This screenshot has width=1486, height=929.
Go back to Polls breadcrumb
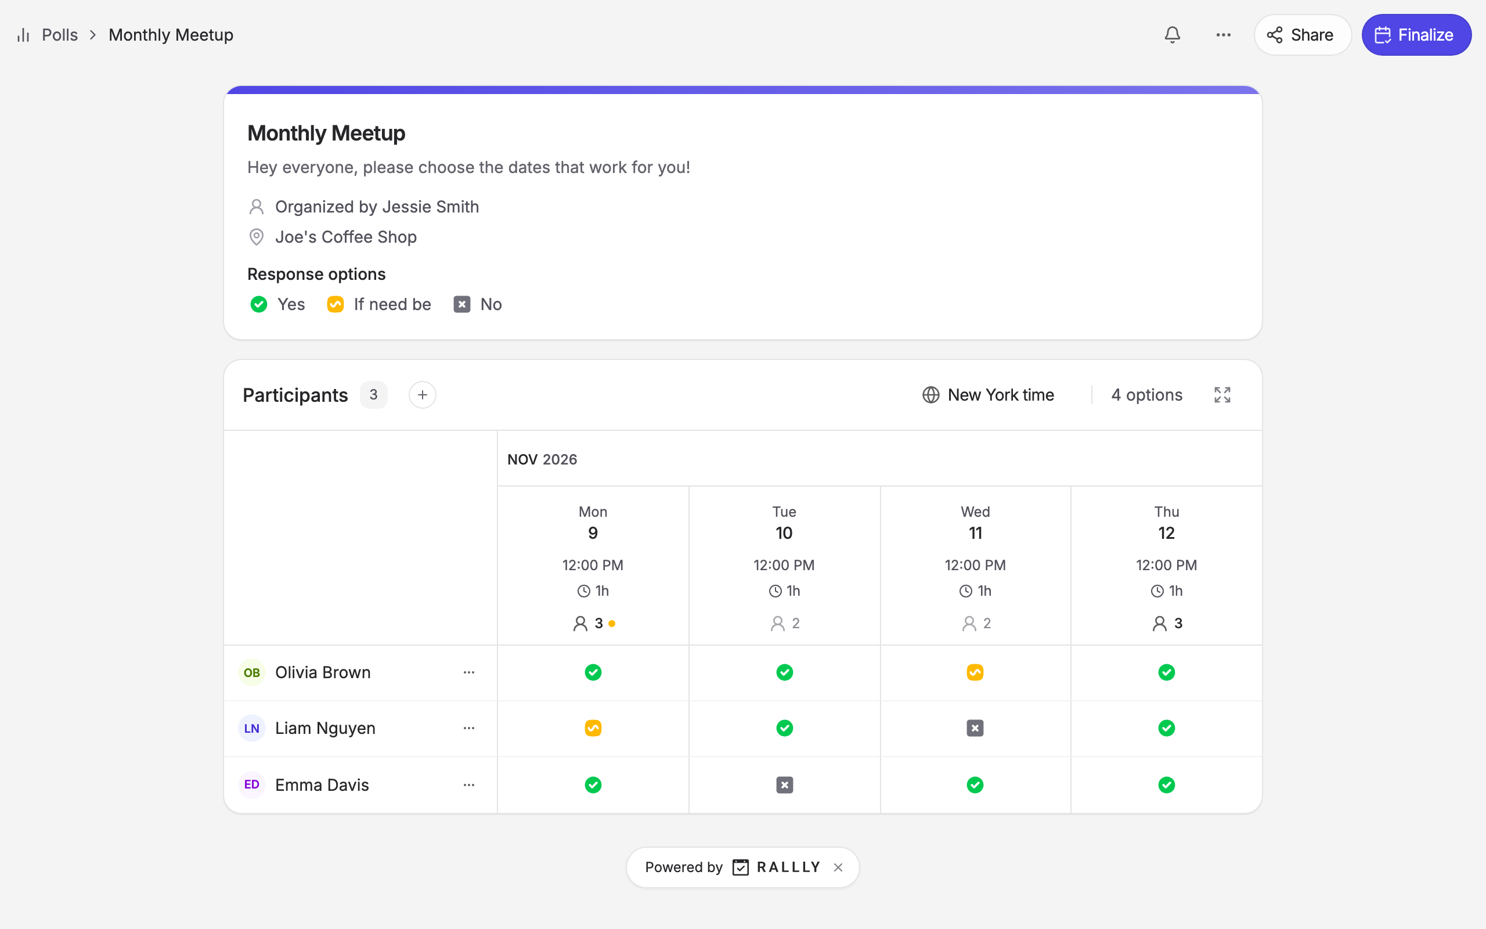(60, 35)
